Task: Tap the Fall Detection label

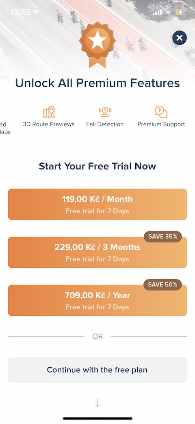Action: point(105,124)
